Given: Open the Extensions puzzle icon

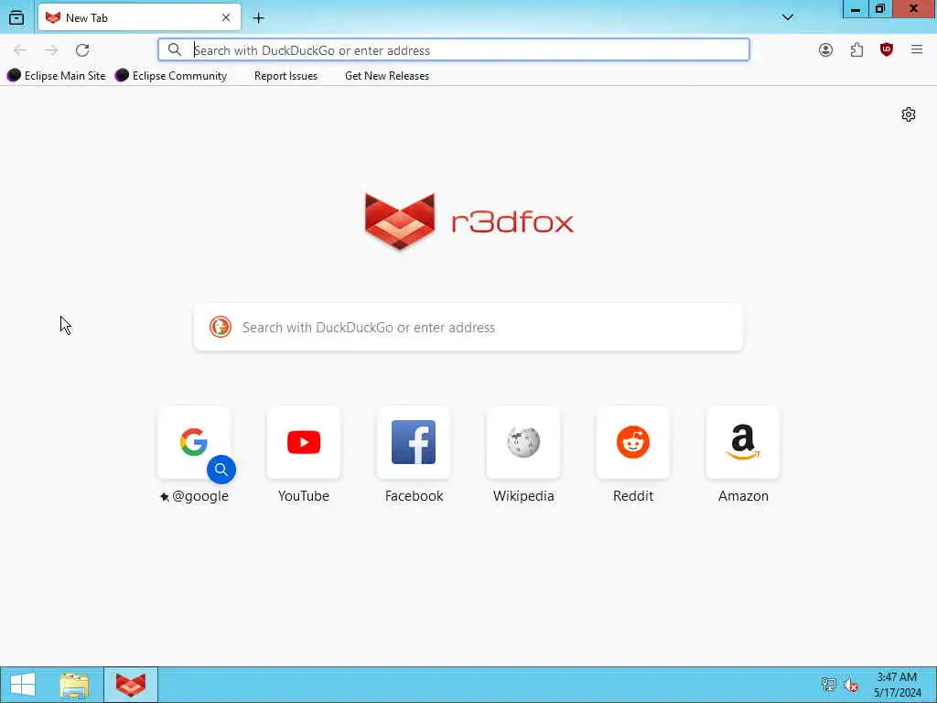Looking at the screenshot, I should click(x=856, y=50).
